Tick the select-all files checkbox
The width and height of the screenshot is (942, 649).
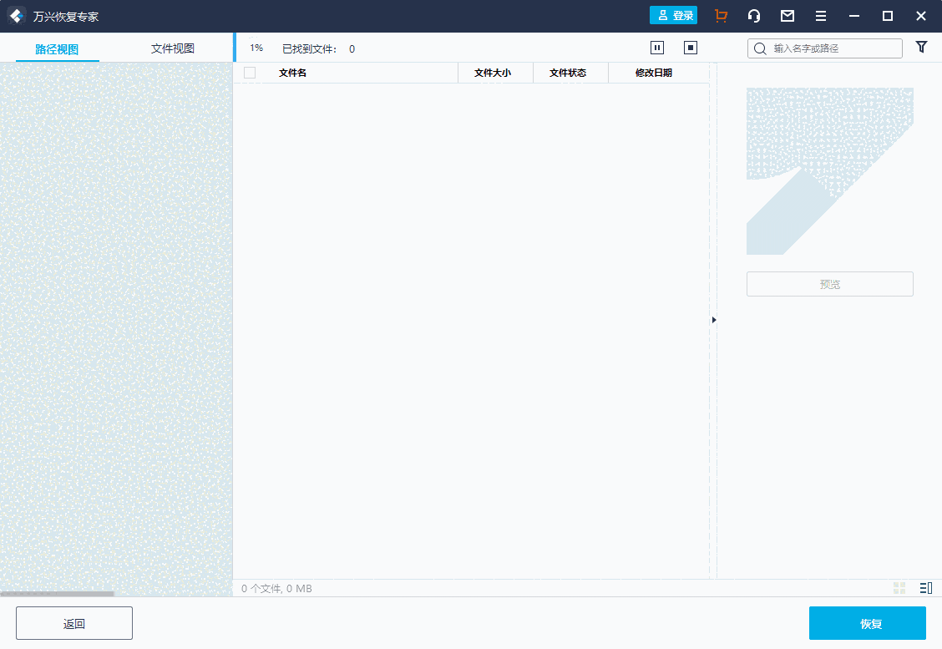(x=250, y=73)
